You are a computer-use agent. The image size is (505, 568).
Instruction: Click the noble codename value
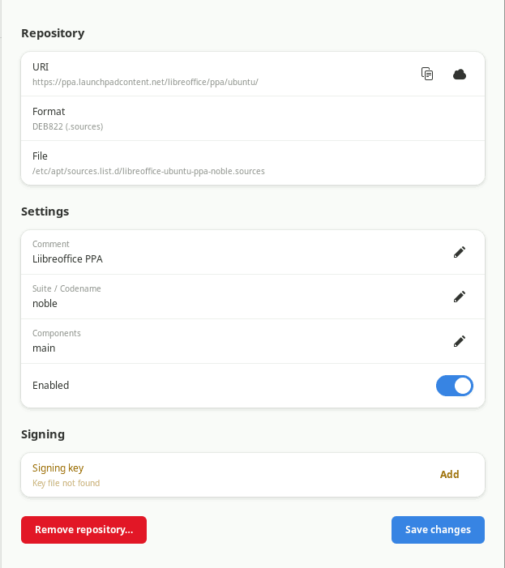coord(45,304)
